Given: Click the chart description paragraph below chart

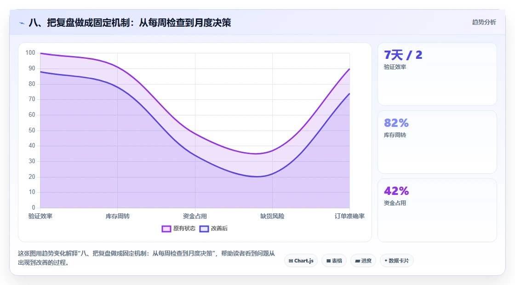Looking at the screenshot, I should (x=147, y=258).
